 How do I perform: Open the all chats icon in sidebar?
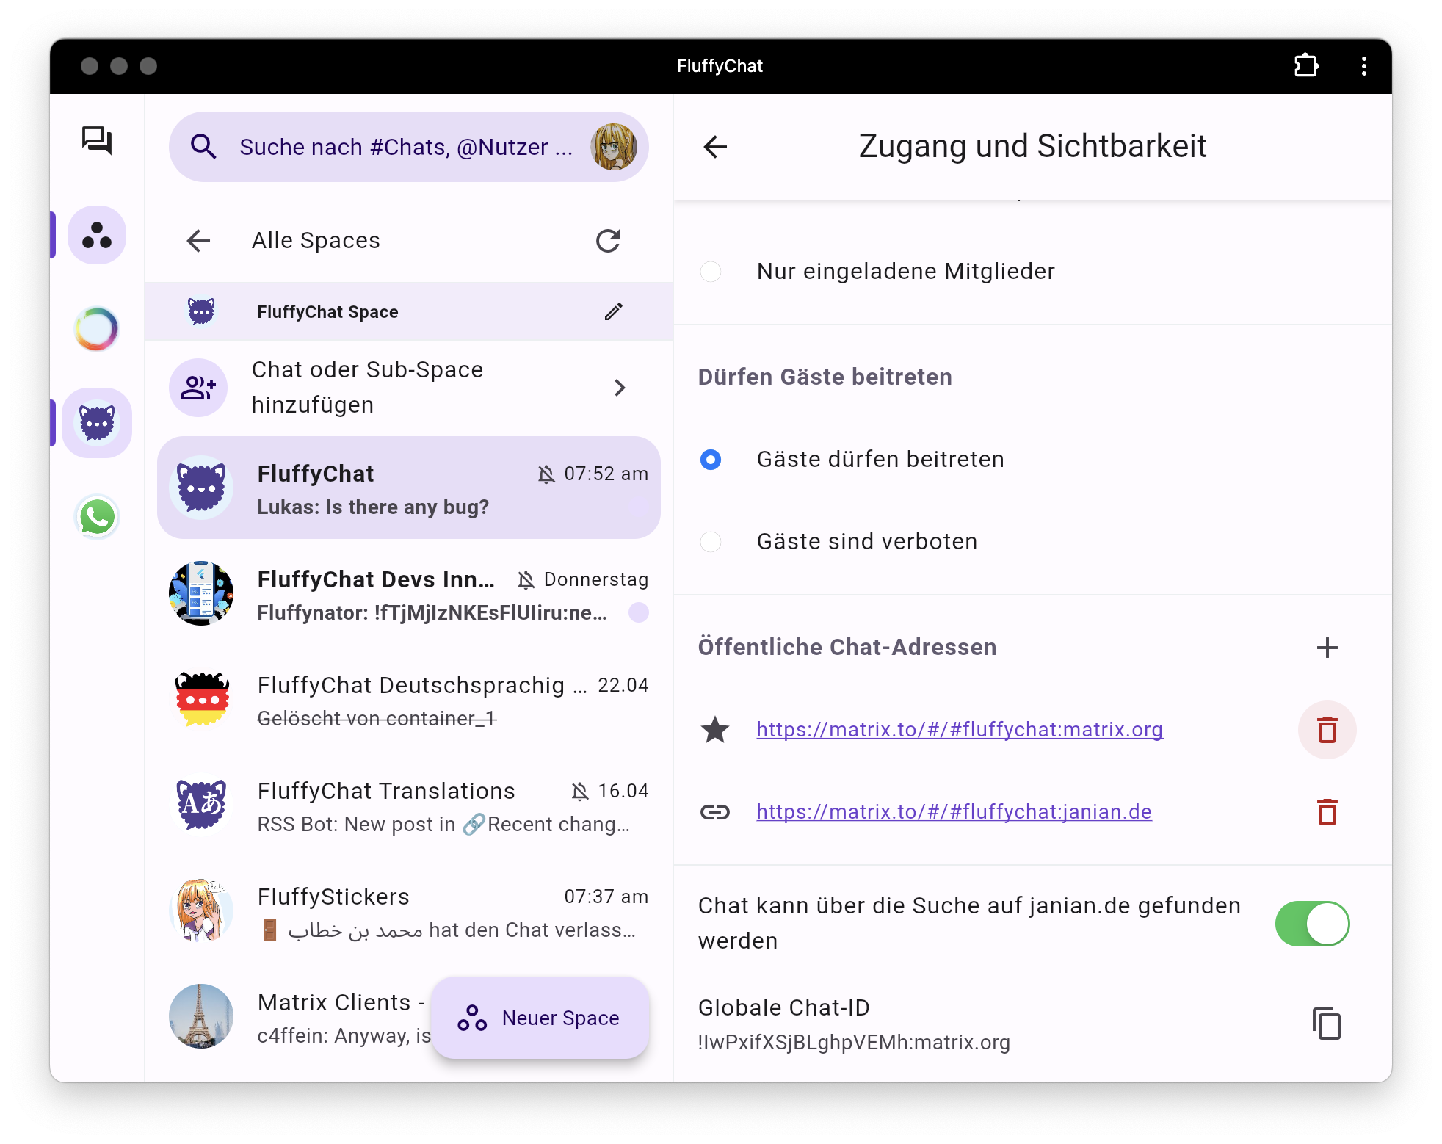coord(97,140)
